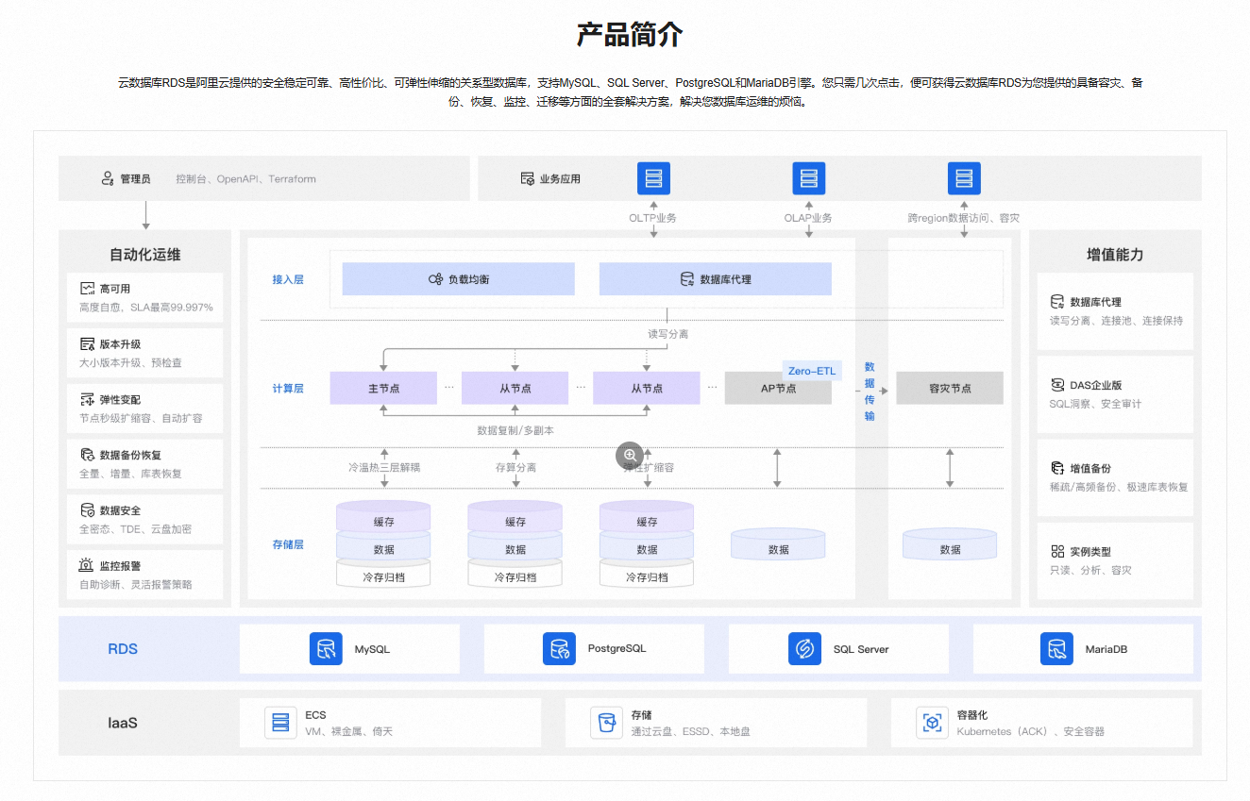Click 全密态、TDE、云盘加密 text
Image resolution: width=1250 pixels, height=801 pixels.
click(x=135, y=529)
